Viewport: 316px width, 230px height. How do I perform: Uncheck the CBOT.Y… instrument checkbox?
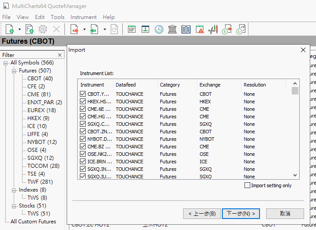[83, 94]
